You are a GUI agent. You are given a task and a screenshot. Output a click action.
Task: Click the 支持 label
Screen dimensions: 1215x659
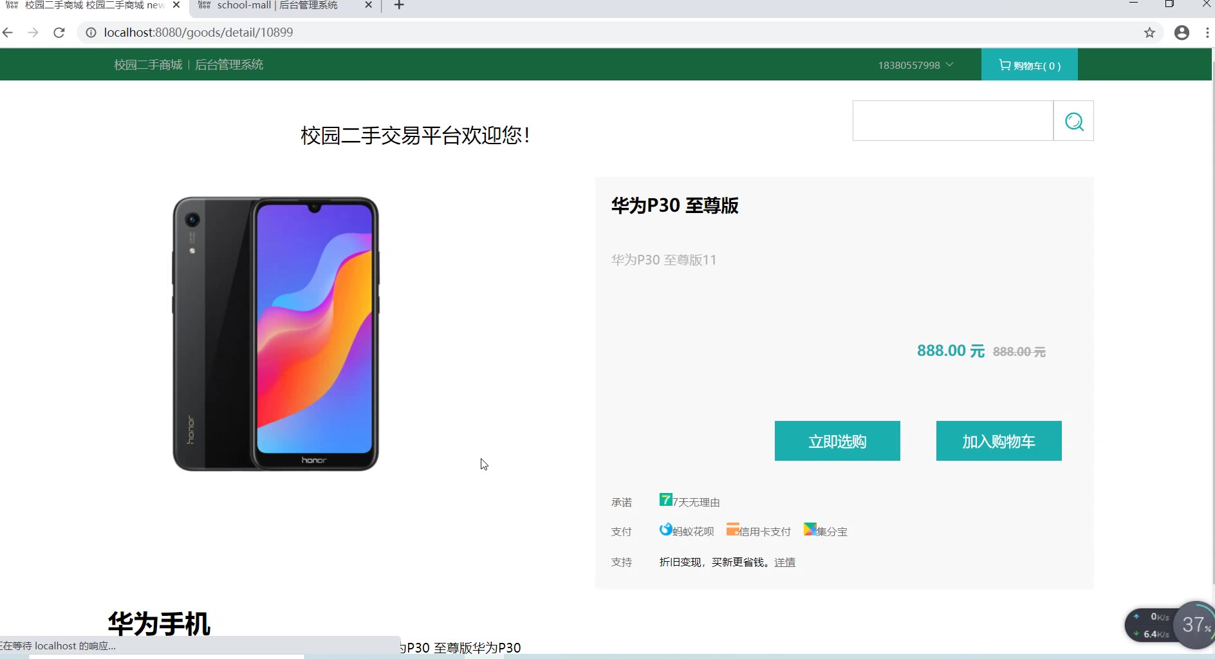tap(622, 562)
